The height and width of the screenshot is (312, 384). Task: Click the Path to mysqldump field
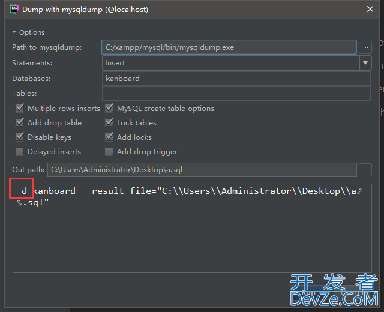[x=229, y=47]
